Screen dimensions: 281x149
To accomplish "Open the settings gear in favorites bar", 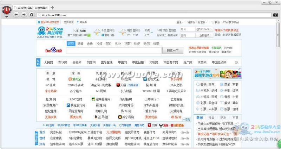I will (236, 63).
